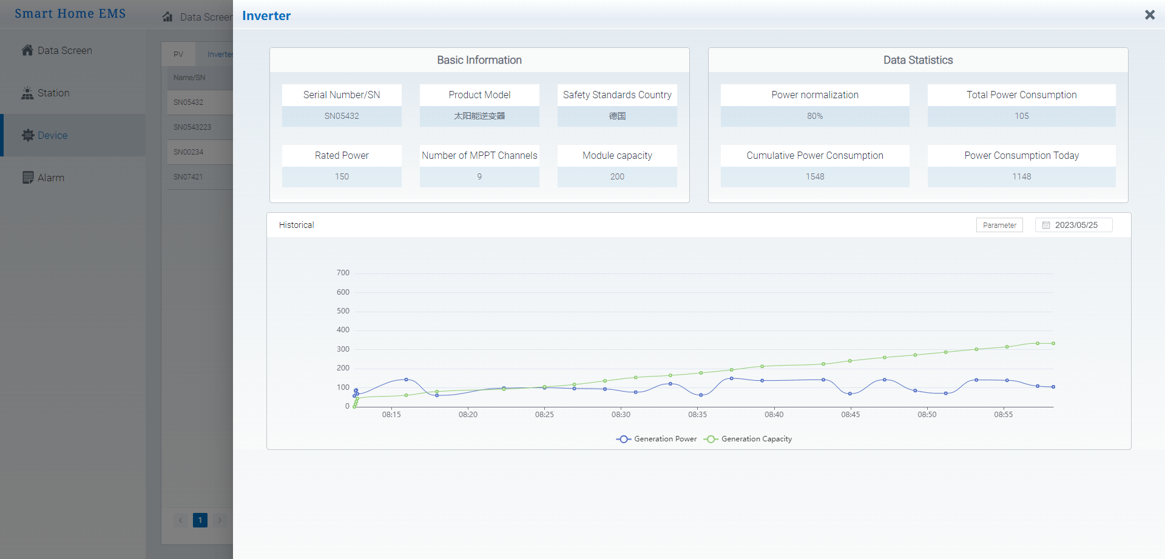Click the previous page arrow

(x=180, y=520)
